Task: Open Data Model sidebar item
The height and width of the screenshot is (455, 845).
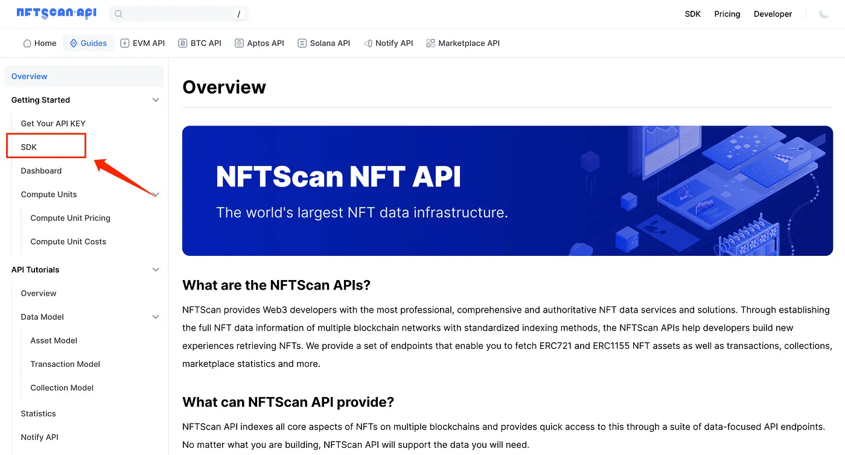Action: (42, 317)
